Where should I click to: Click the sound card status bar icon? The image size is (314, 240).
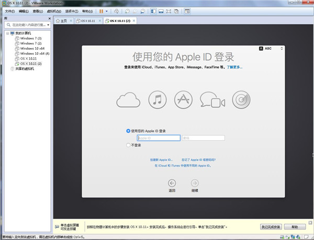pos(298,237)
